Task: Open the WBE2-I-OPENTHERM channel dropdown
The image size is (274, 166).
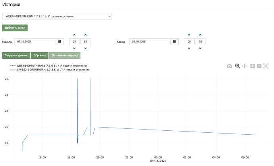Action: click(x=57, y=16)
